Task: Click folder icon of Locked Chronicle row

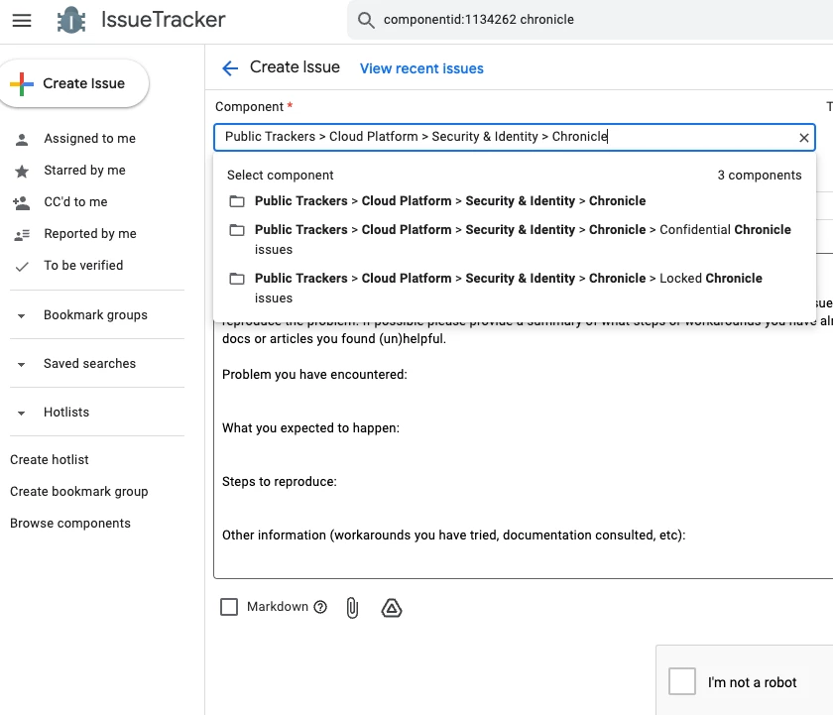Action: coord(237,279)
